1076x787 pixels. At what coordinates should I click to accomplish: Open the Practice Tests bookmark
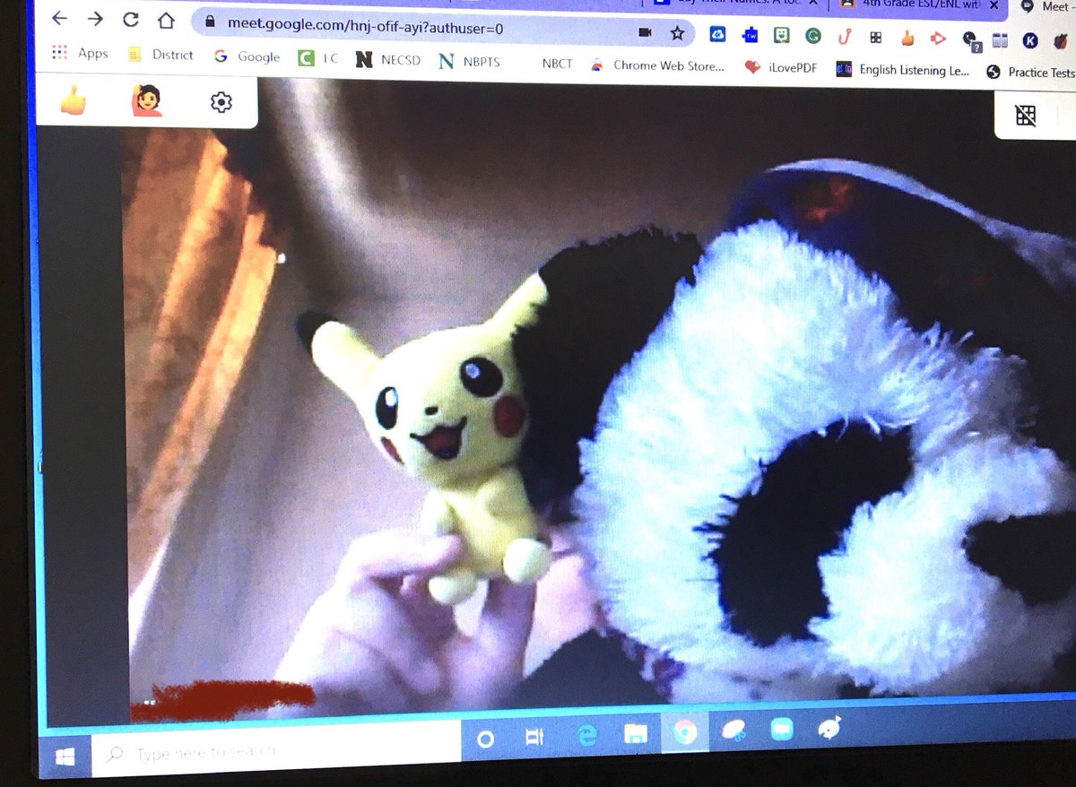[1030, 72]
